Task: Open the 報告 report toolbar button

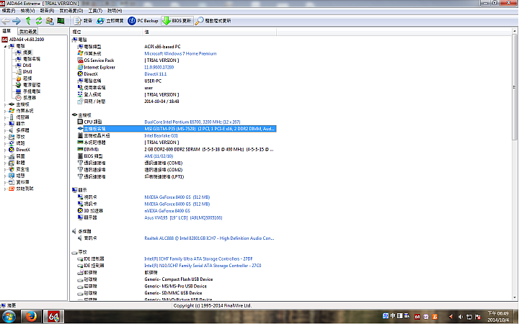Action: [83, 21]
